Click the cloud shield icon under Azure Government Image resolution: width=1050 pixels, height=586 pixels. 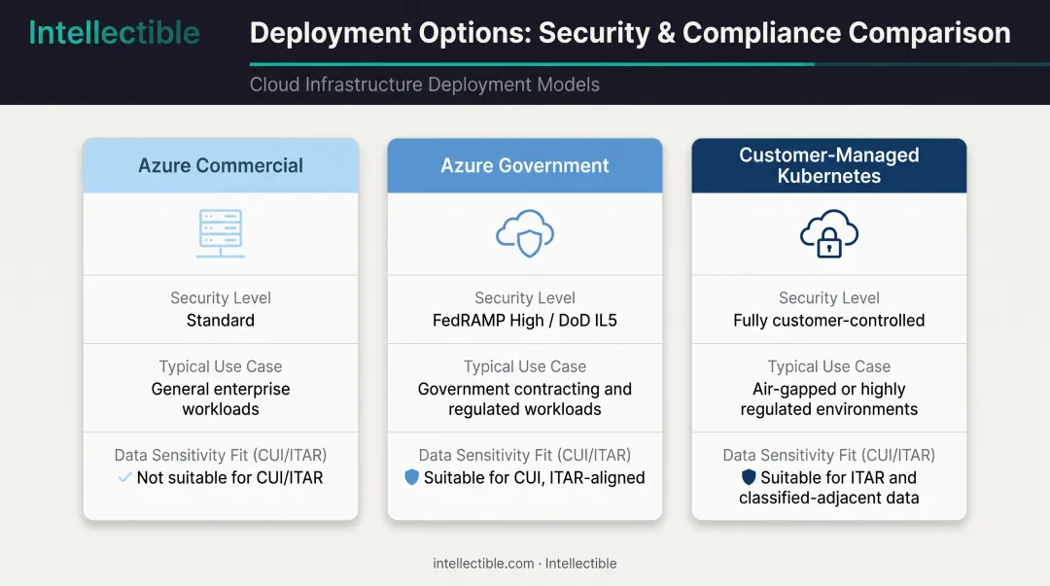click(x=525, y=234)
